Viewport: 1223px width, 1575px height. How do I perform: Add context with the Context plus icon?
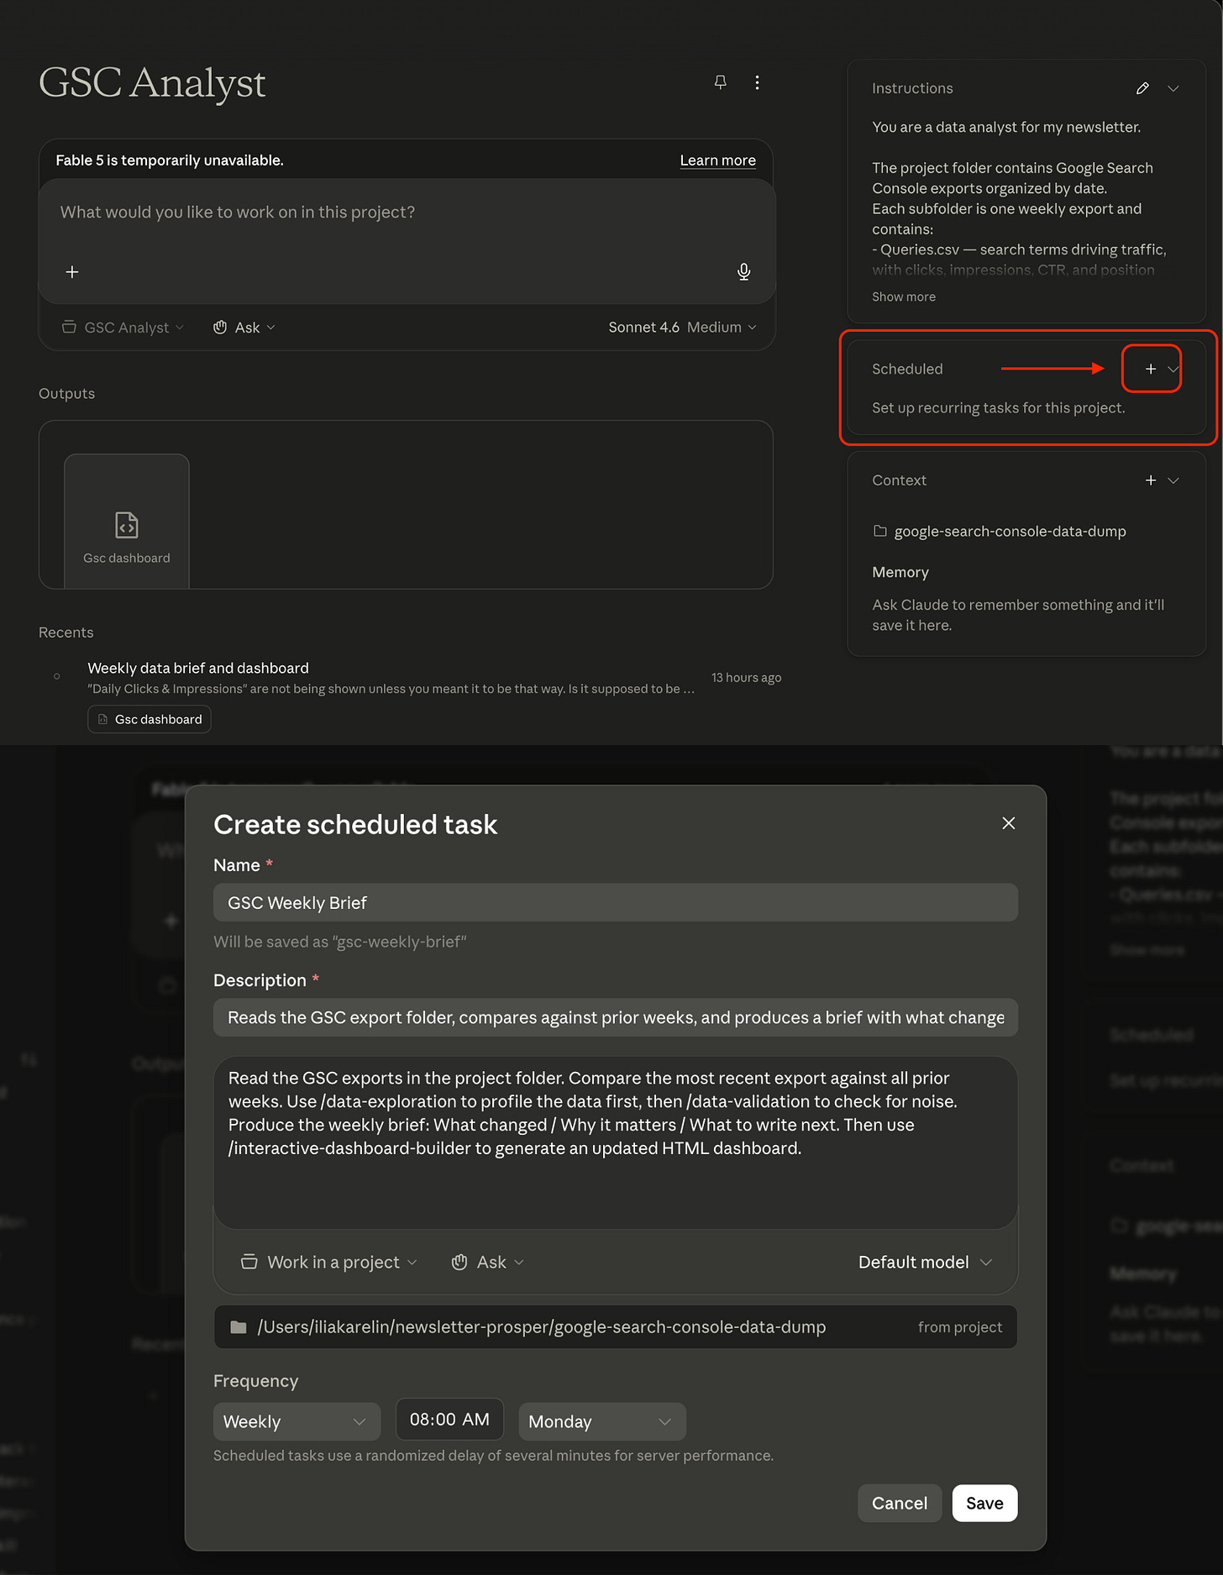1151,480
